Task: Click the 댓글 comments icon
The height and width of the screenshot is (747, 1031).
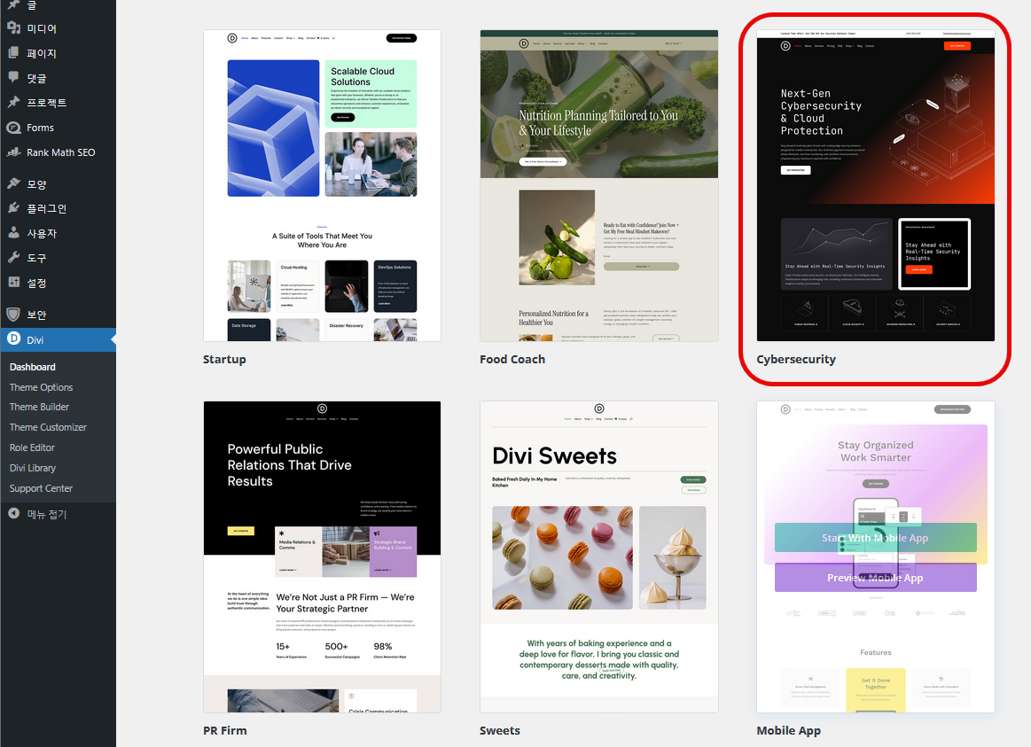Action: click(14, 77)
